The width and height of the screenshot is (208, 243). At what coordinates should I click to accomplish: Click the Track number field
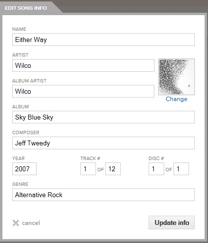88,169
